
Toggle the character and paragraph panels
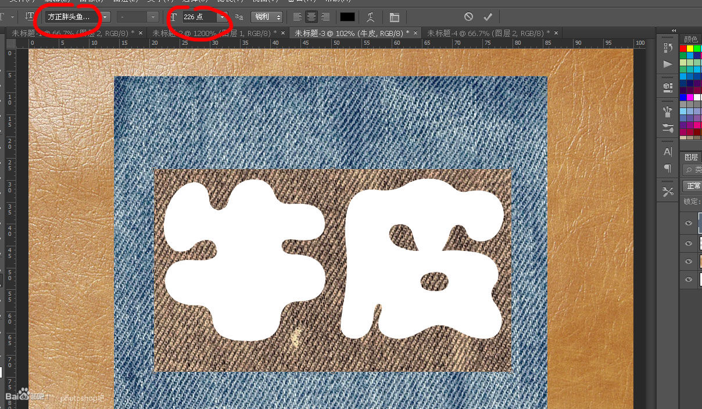point(395,17)
